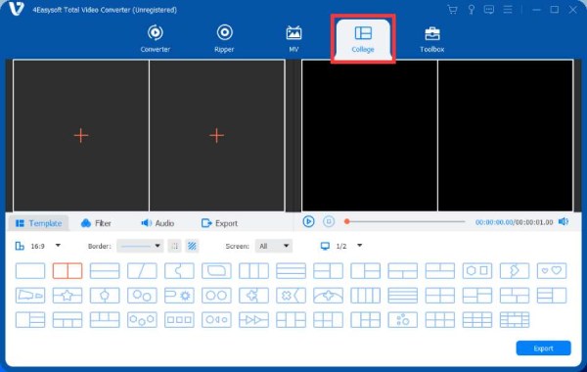587x372 pixels.
Task: Select the two equal circles template
Action: [216, 296]
